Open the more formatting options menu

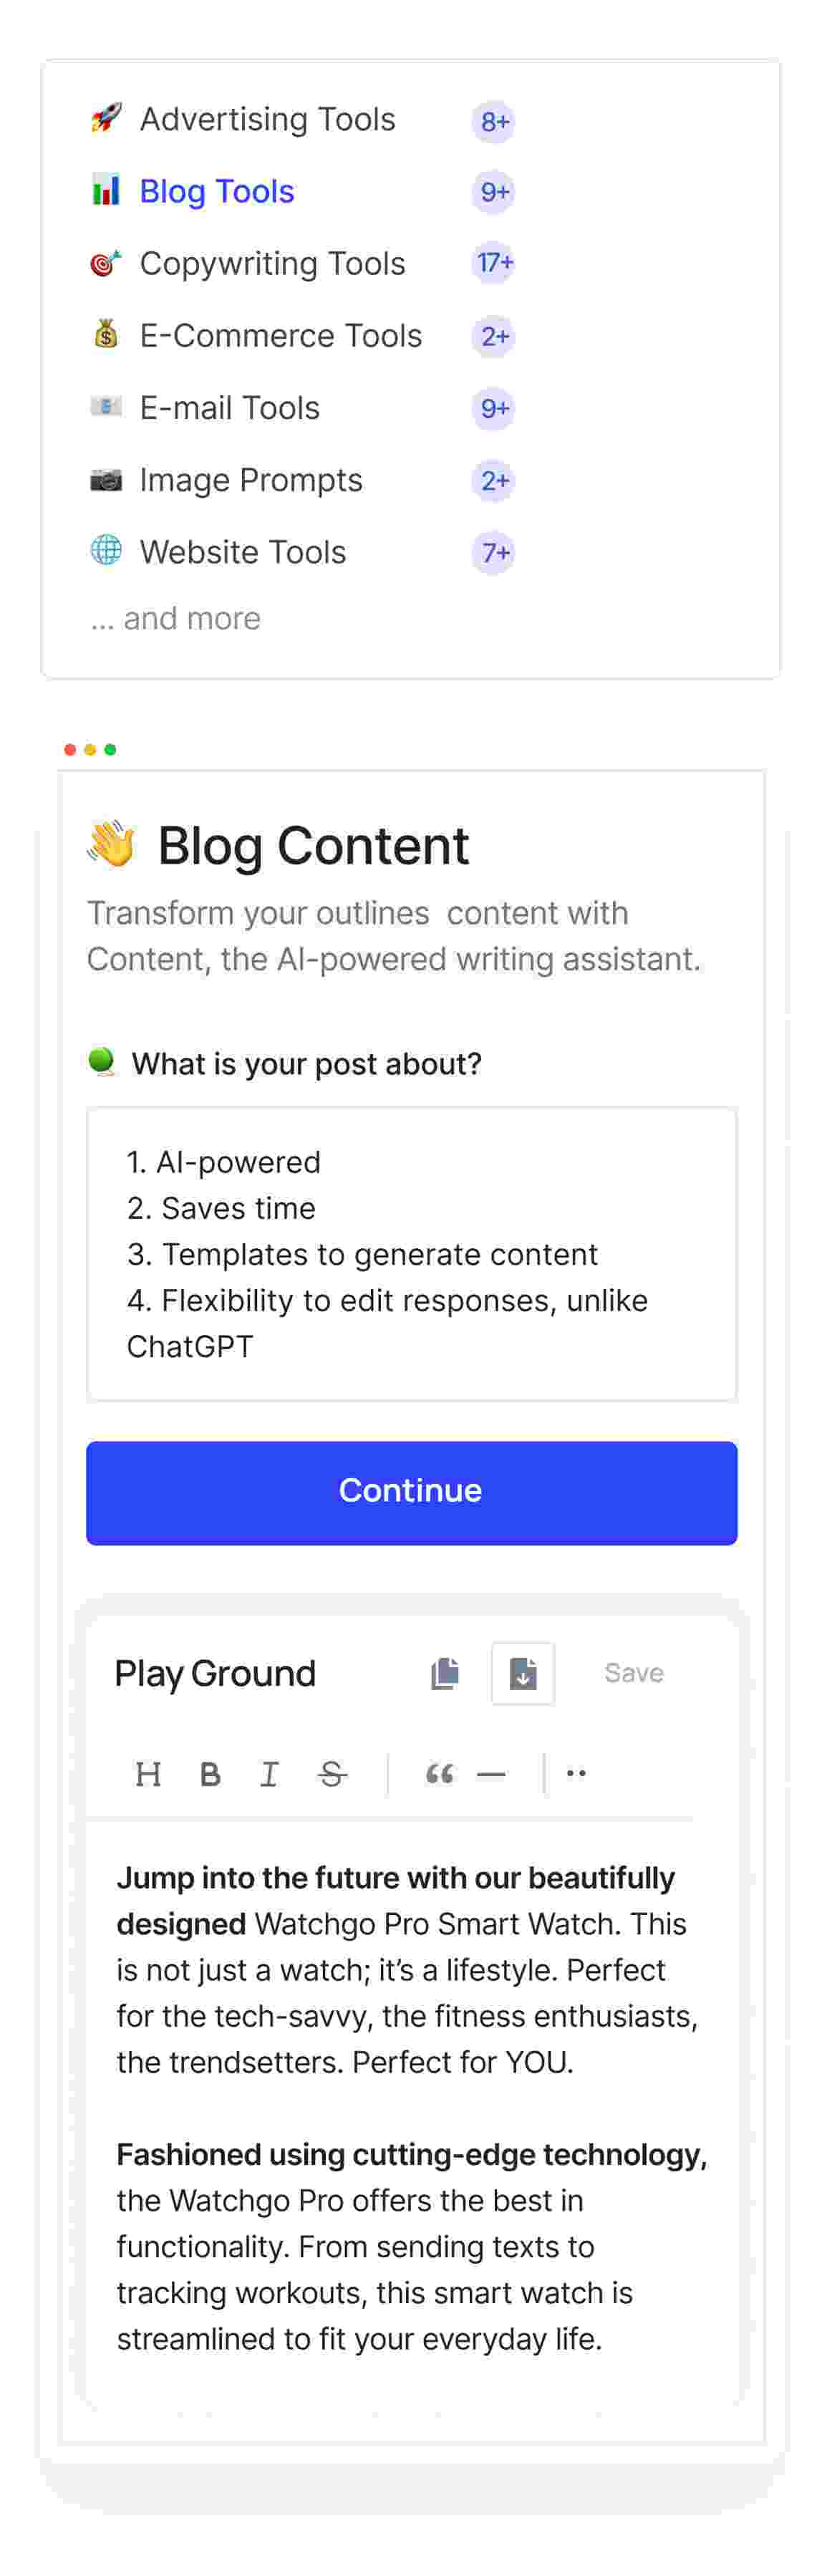pyautogui.click(x=576, y=1773)
